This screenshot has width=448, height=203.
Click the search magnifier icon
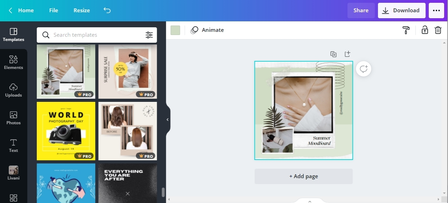click(46, 35)
